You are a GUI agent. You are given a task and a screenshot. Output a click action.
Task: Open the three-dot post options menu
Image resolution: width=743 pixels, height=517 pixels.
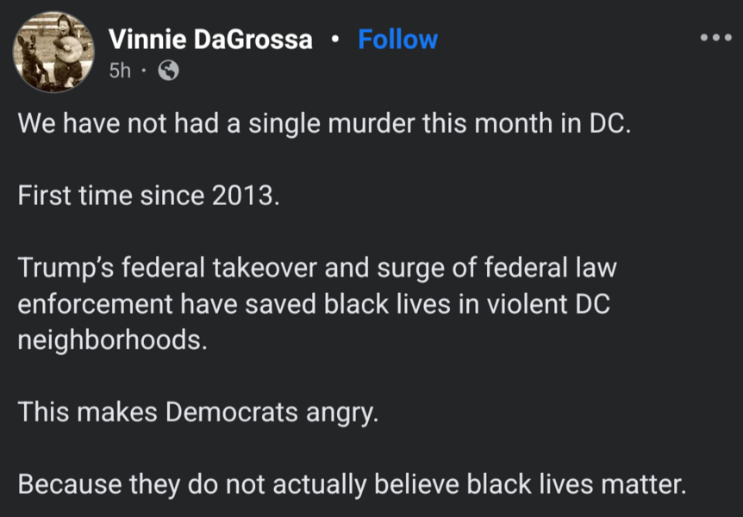point(715,38)
